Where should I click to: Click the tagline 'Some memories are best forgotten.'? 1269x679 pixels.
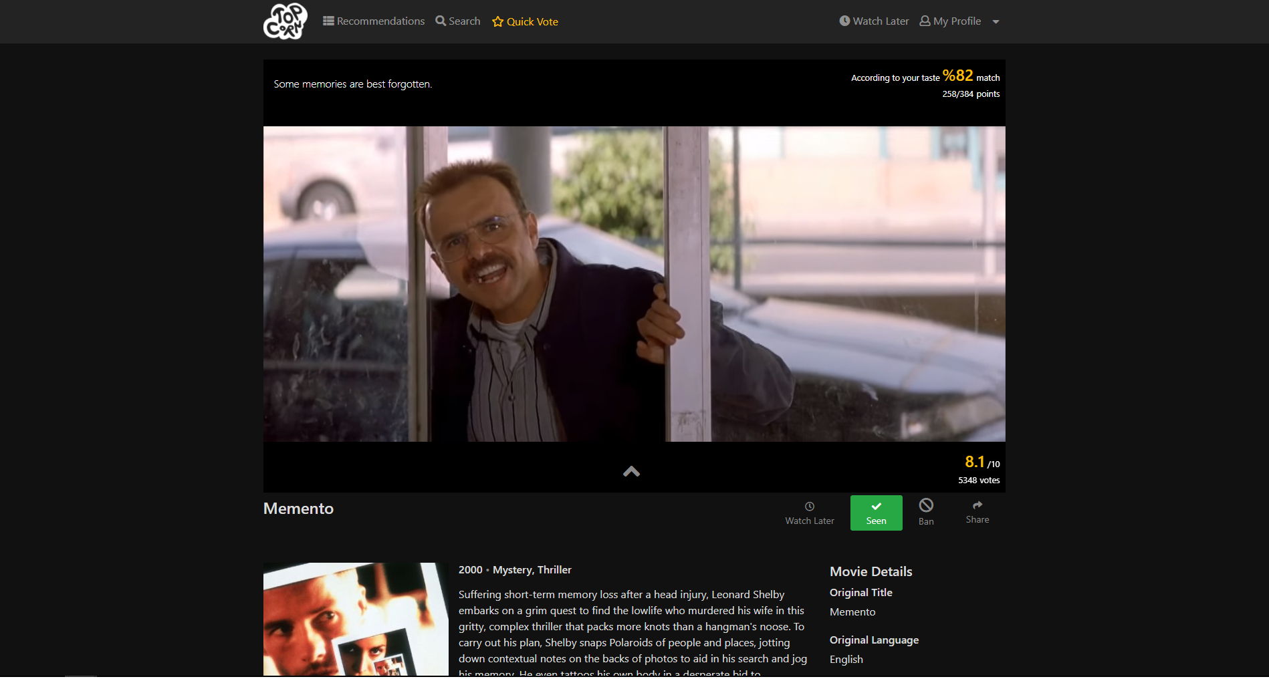353,84
